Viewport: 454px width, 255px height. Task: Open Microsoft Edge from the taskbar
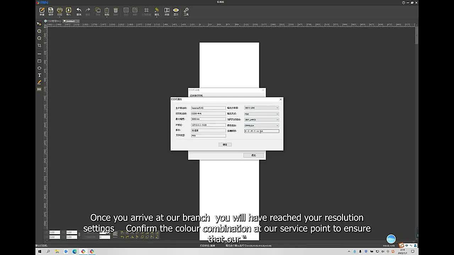(74, 251)
